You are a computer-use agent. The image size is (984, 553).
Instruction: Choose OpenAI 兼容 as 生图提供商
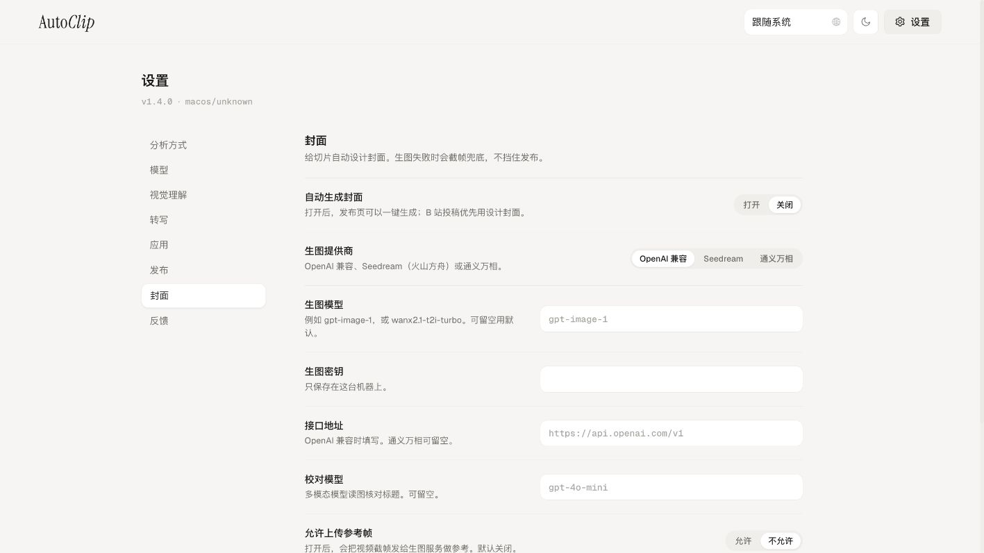coord(663,259)
